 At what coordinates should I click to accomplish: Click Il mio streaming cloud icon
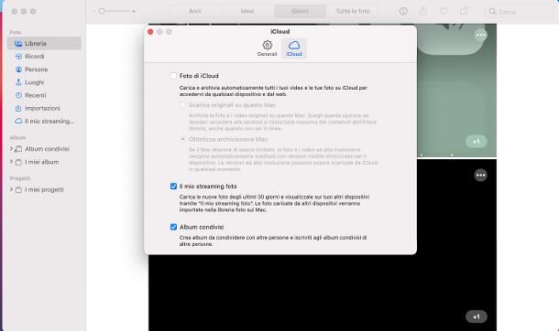click(18, 122)
